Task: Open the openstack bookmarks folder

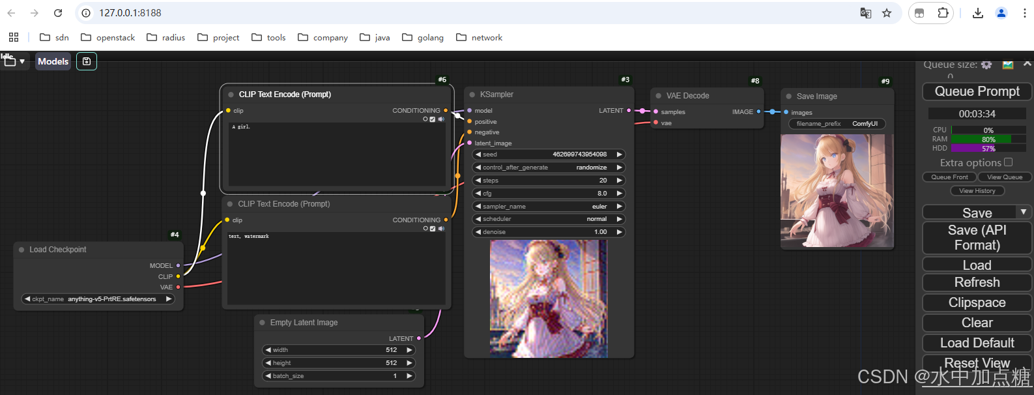Action: tap(108, 38)
